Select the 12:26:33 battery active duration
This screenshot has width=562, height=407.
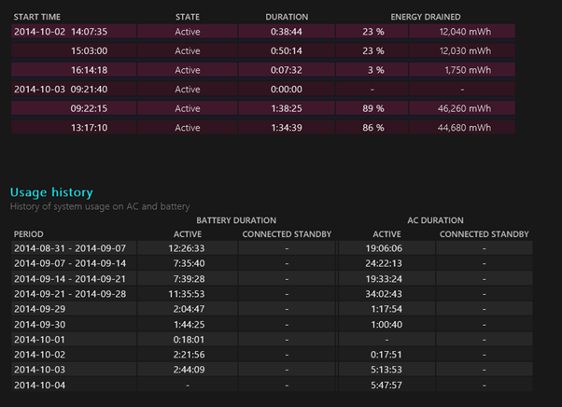pos(187,248)
